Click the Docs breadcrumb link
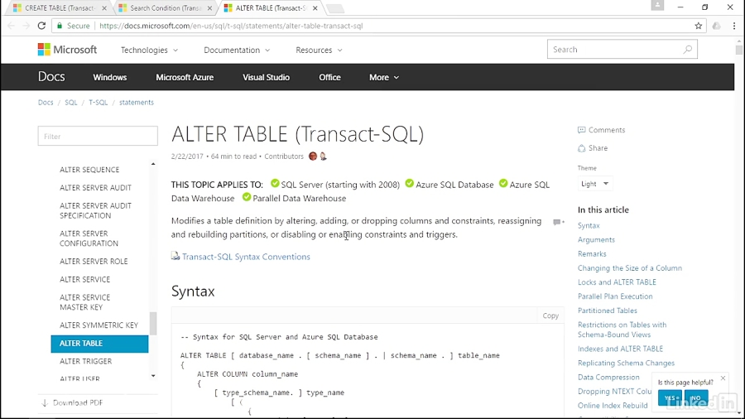Image resolution: width=745 pixels, height=419 pixels. [x=46, y=102]
